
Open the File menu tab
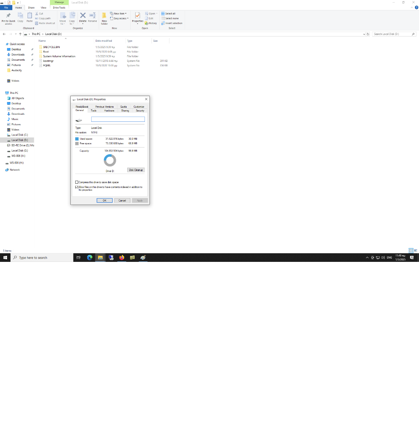pos(6,7)
